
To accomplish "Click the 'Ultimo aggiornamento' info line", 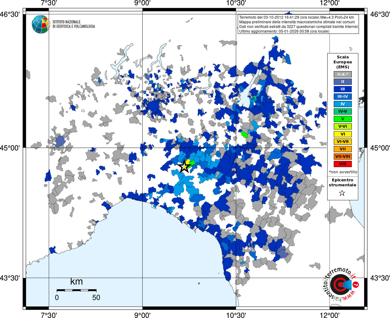I will coord(284,31).
